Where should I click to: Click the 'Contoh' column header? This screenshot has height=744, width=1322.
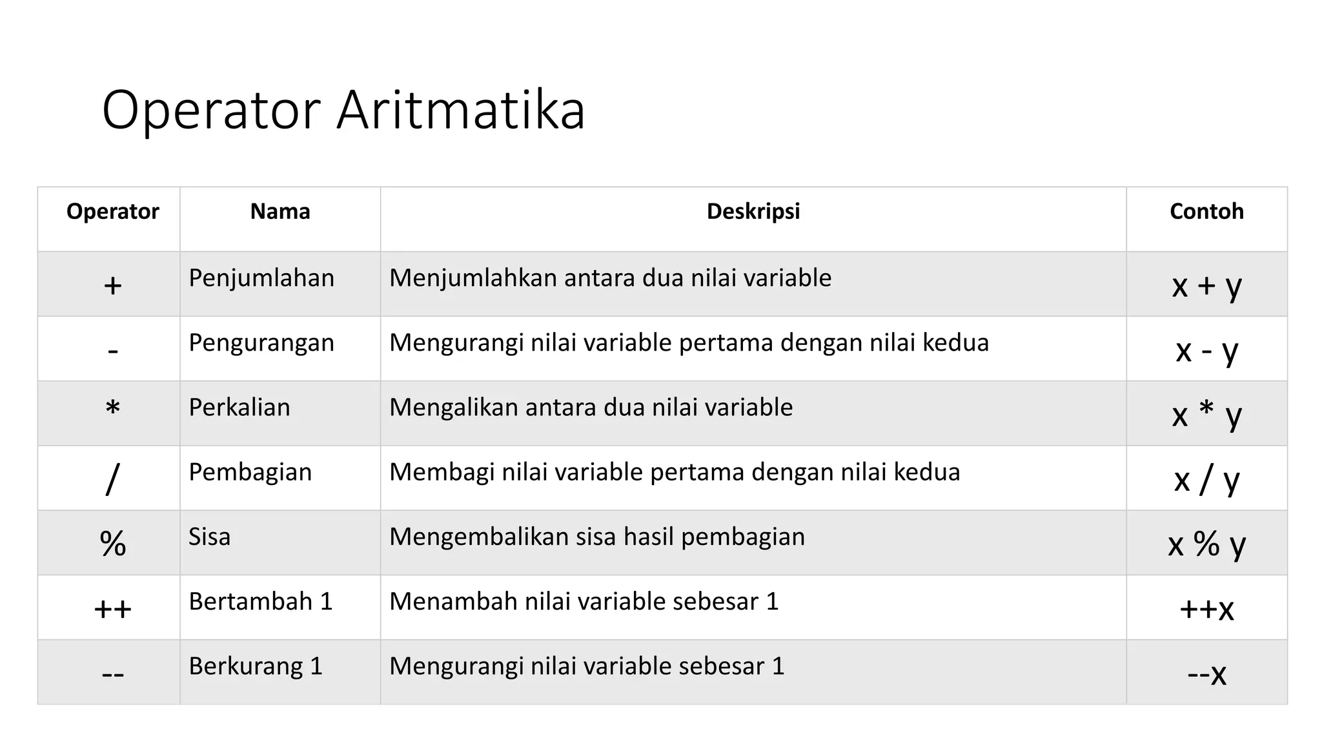click(1206, 211)
